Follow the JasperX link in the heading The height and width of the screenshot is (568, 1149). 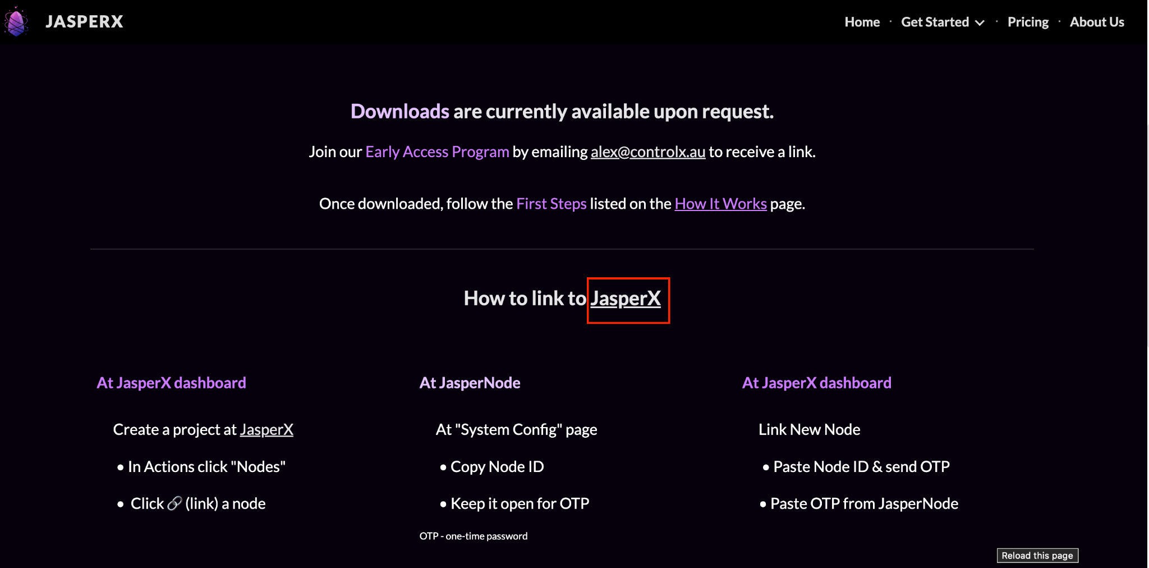coord(626,299)
